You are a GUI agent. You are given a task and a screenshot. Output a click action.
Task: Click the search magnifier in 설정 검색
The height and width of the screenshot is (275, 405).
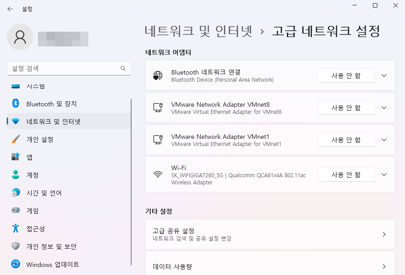123,68
